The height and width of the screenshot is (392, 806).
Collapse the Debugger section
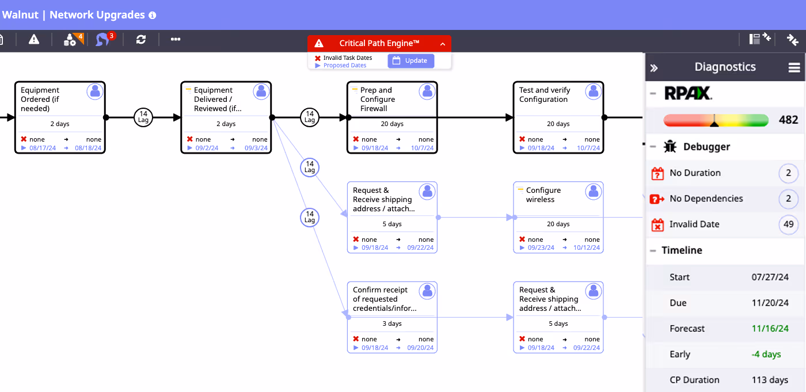(653, 147)
